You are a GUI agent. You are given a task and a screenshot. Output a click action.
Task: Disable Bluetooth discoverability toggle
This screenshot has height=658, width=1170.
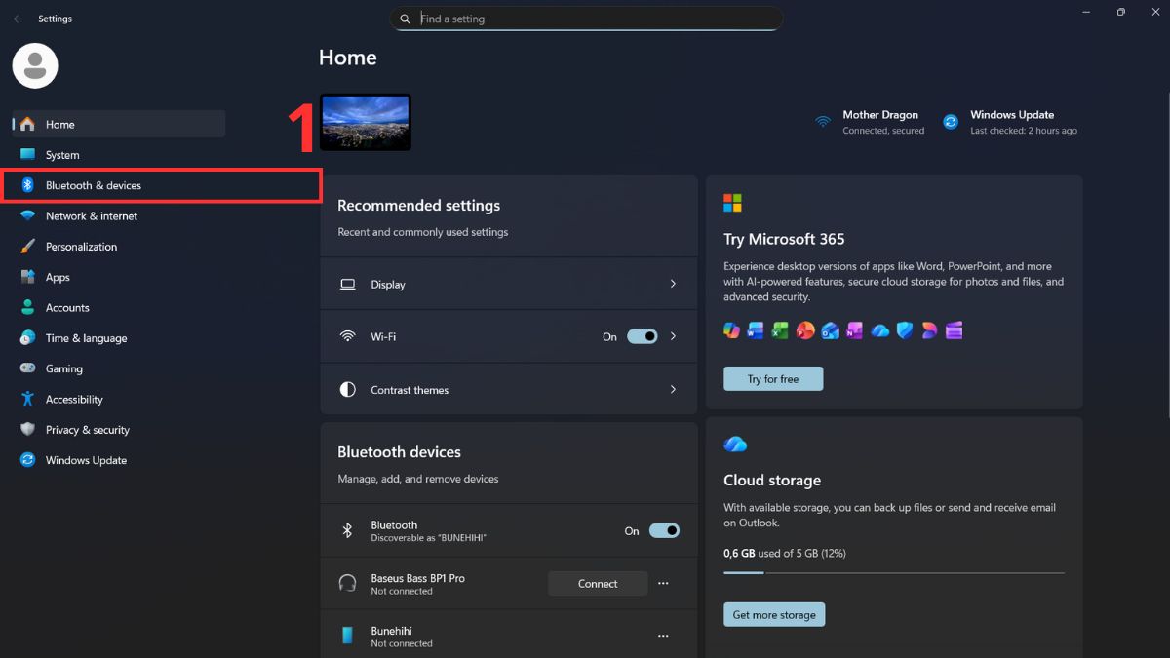click(664, 530)
